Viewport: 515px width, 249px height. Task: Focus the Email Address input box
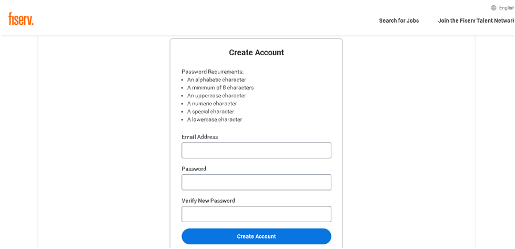tap(256, 151)
